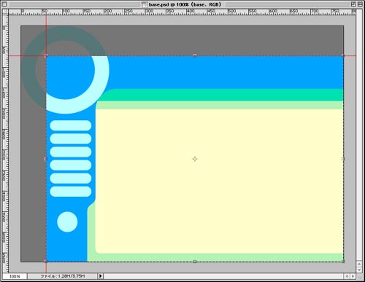
Task: Open the status bar popup arrow
Action: click(x=101, y=276)
